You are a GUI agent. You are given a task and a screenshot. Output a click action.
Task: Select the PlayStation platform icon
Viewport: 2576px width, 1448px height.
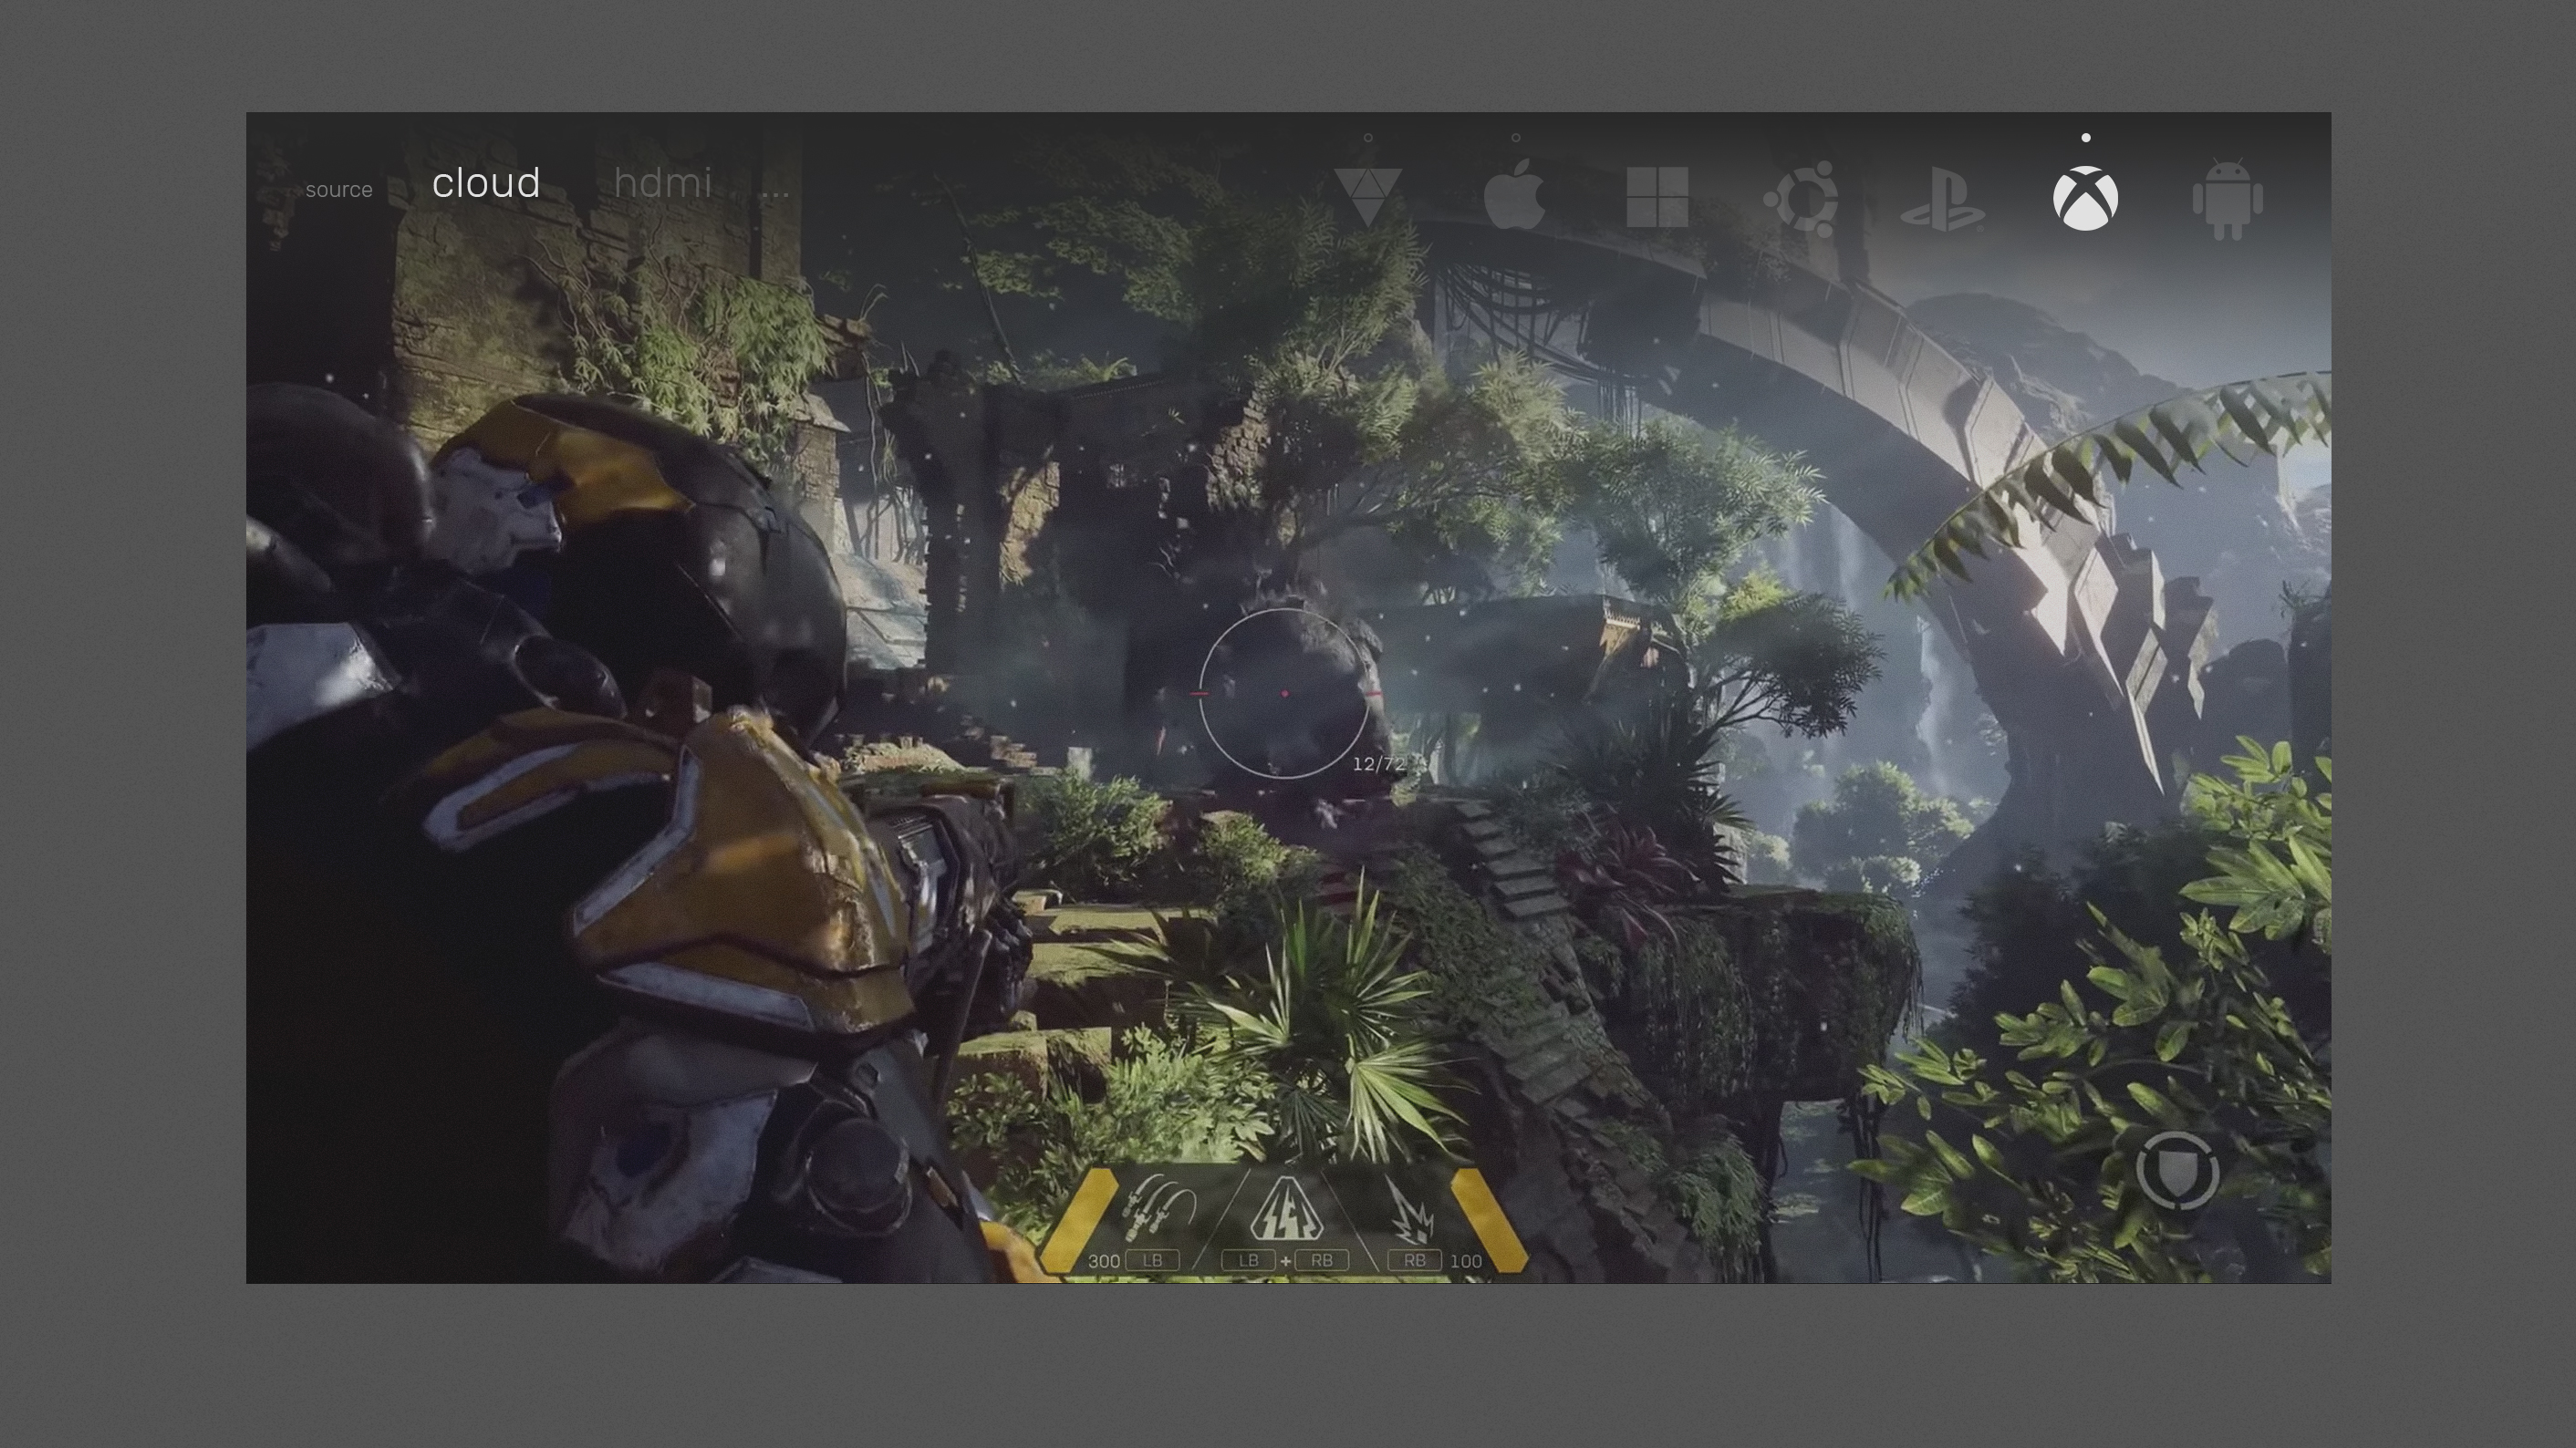pos(1943,199)
